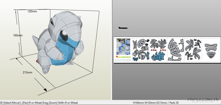Click the red logo beside the model's foot
Viewport: 221px width, 105px height.
tap(37, 61)
